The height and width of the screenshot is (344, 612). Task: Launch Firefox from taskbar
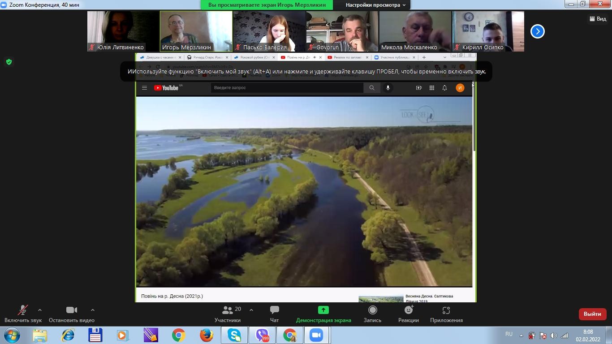pyautogui.click(x=207, y=335)
